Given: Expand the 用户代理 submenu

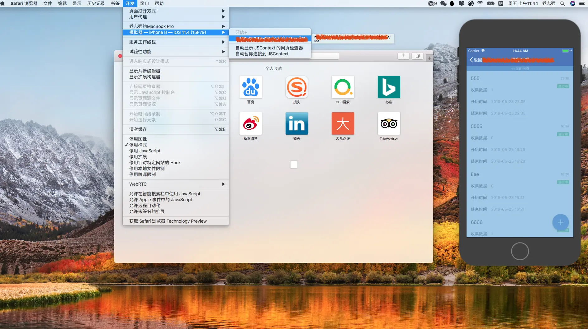Looking at the screenshot, I should pos(176,17).
